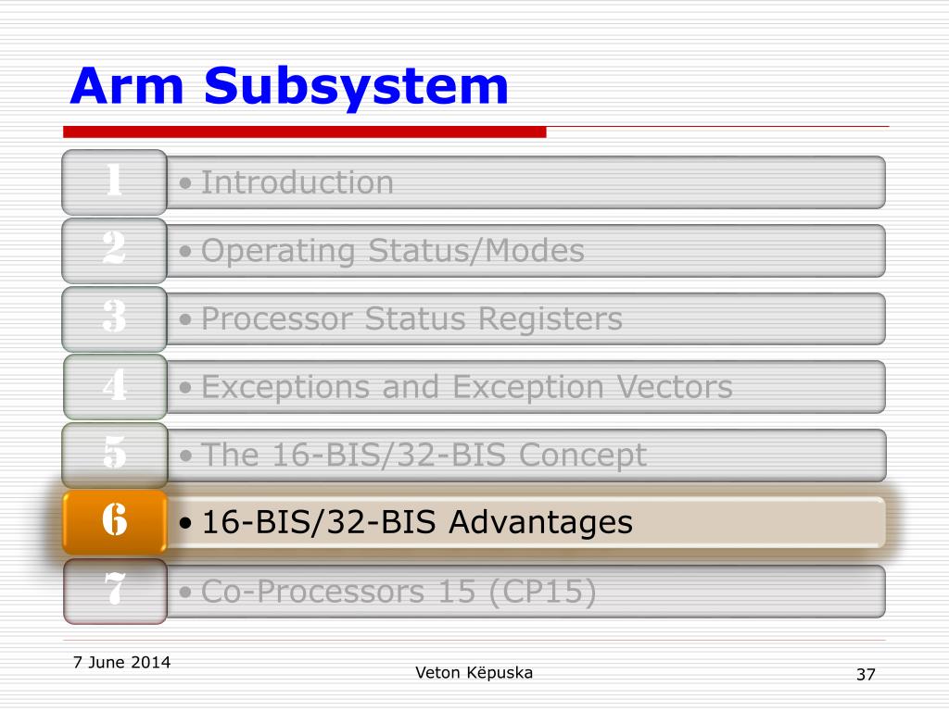
Task: Select Exceptions and Exception Vectors item
Action: (525, 387)
